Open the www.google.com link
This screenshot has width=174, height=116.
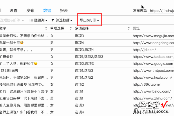click(x=153, y=64)
